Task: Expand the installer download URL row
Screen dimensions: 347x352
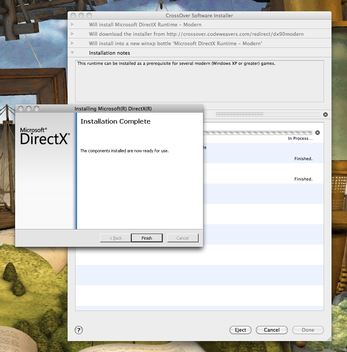Action: click(x=72, y=34)
